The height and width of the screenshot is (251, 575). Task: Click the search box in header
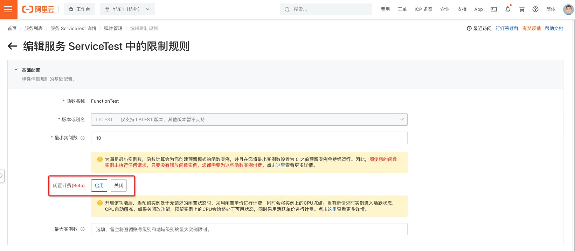(x=326, y=9)
